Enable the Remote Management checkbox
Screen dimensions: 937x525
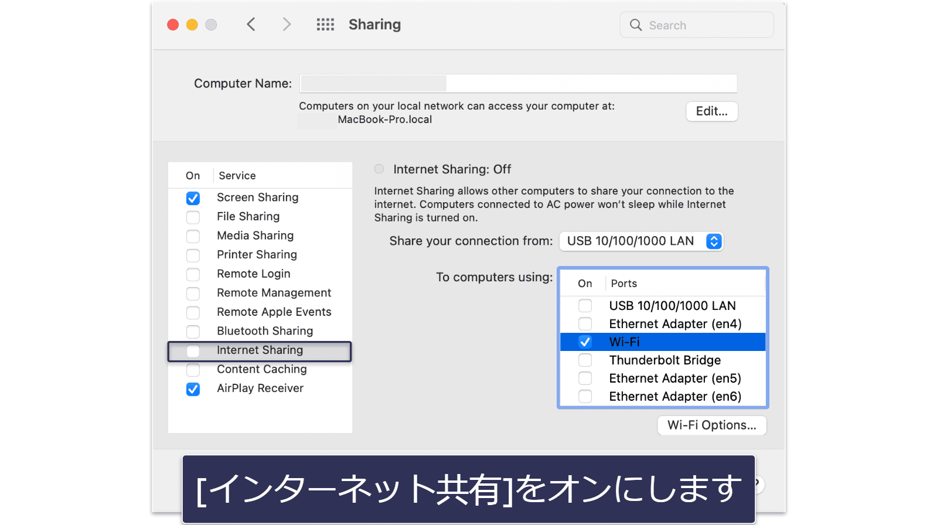[193, 294]
